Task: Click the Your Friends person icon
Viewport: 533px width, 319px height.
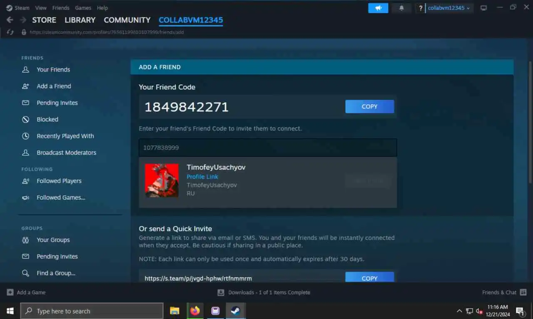Action: click(26, 69)
